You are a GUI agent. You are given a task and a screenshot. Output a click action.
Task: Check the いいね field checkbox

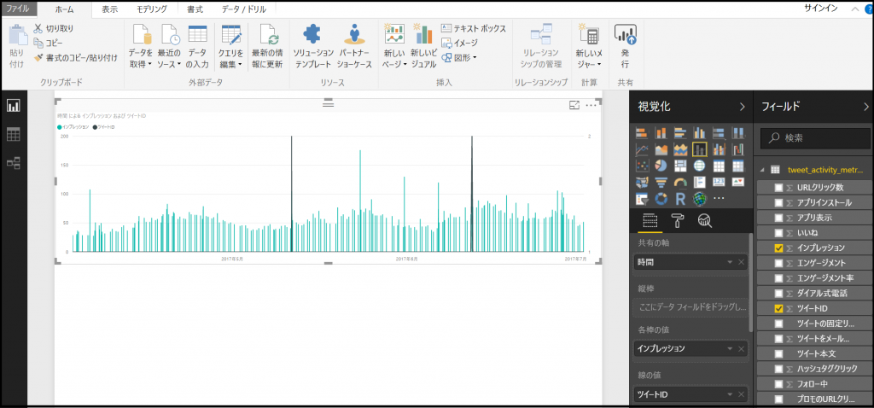(778, 232)
